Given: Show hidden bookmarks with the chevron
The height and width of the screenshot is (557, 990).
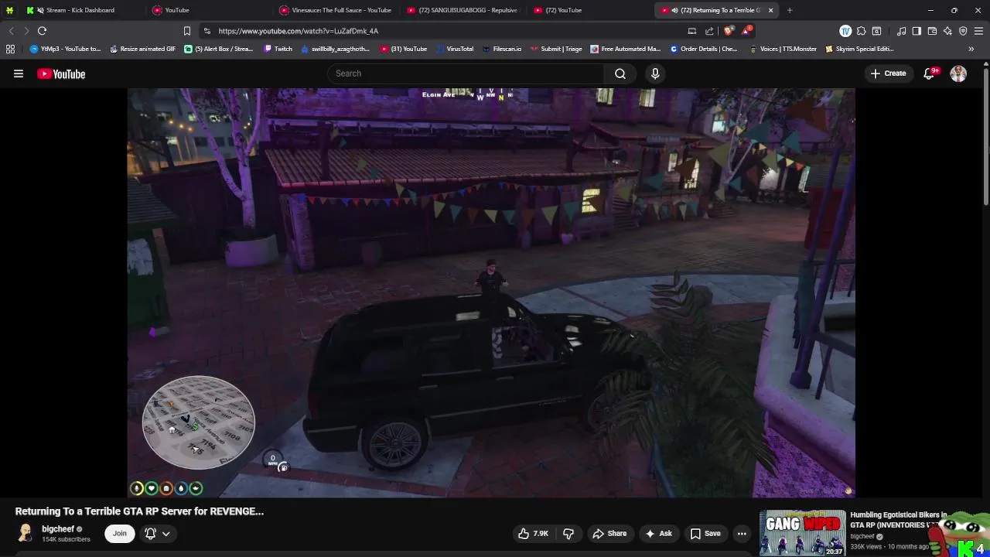Looking at the screenshot, I should [971, 49].
